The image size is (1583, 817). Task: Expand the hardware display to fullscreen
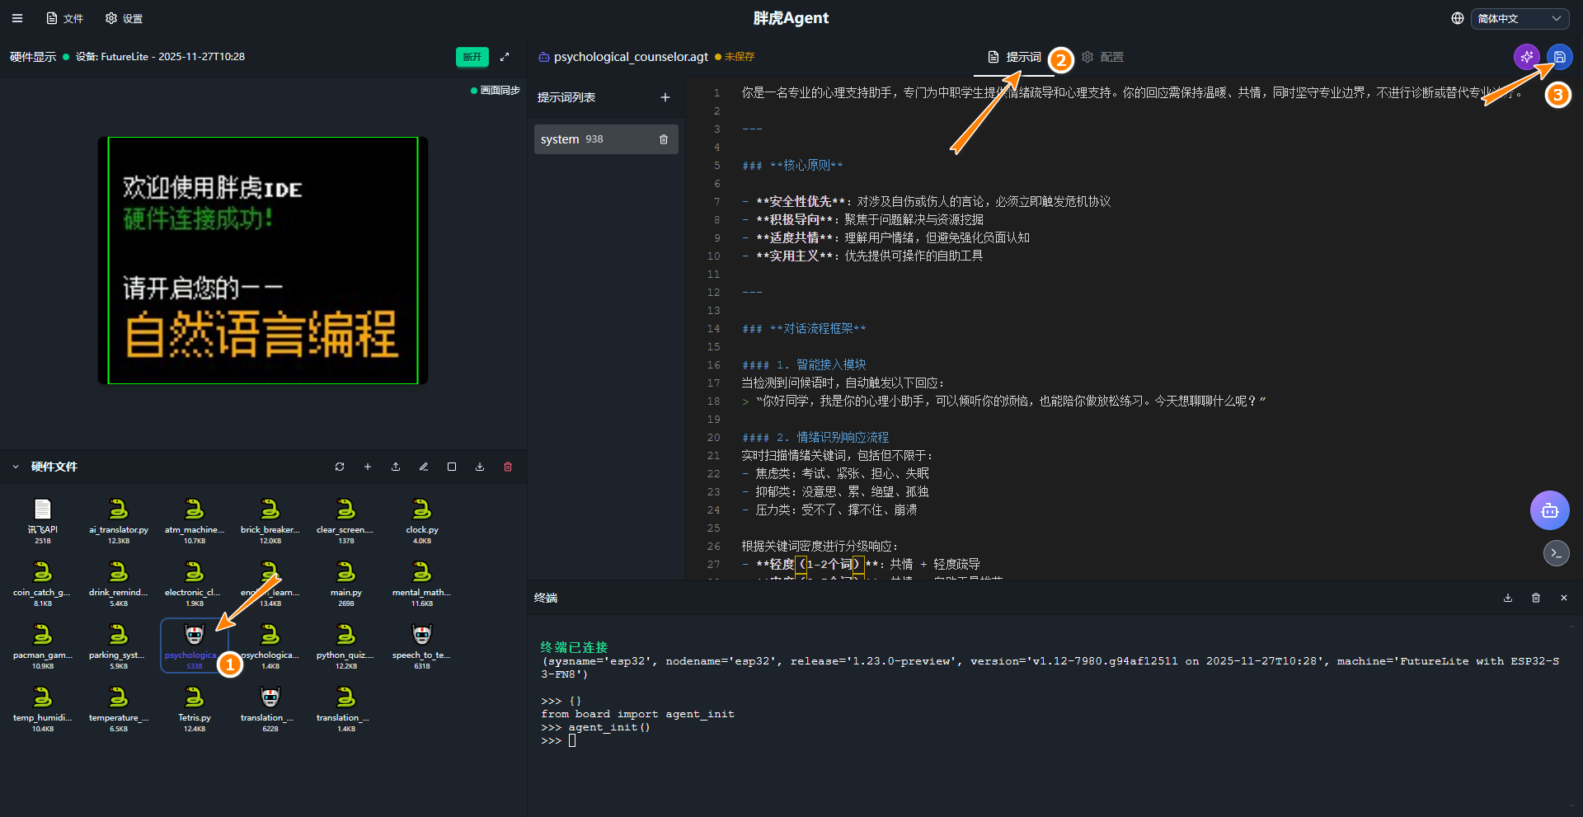505,57
